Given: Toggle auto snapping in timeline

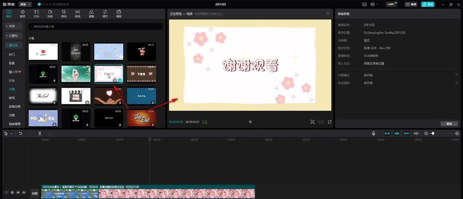Looking at the screenshot, I should (x=397, y=133).
